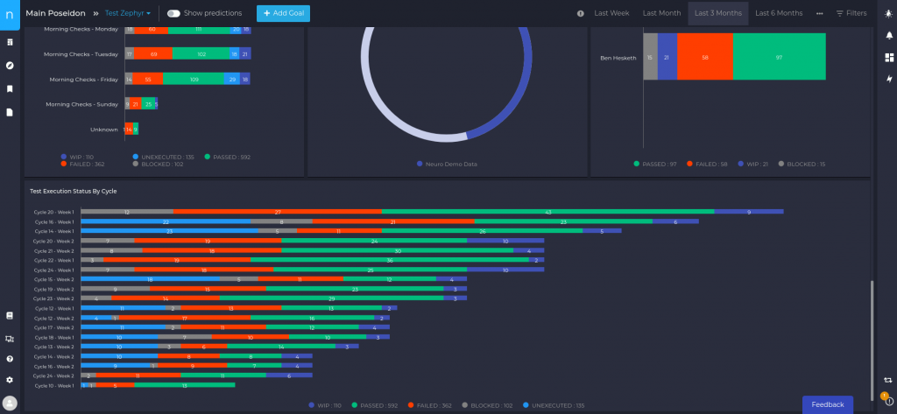897x414 pixels.
Task: Toggle the UNEXECUTED : 135 legend in the Morning Checks chart
Action: [163, 157]
